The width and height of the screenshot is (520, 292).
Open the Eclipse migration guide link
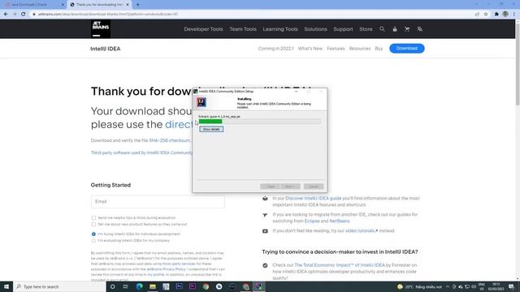pyautogui.click(x=312, y=221)
